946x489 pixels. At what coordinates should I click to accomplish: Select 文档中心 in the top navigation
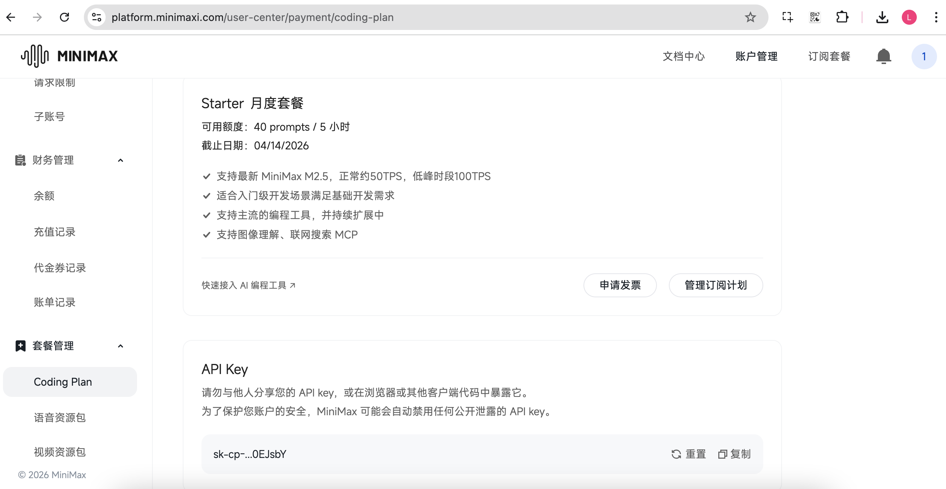coord(683,57)
